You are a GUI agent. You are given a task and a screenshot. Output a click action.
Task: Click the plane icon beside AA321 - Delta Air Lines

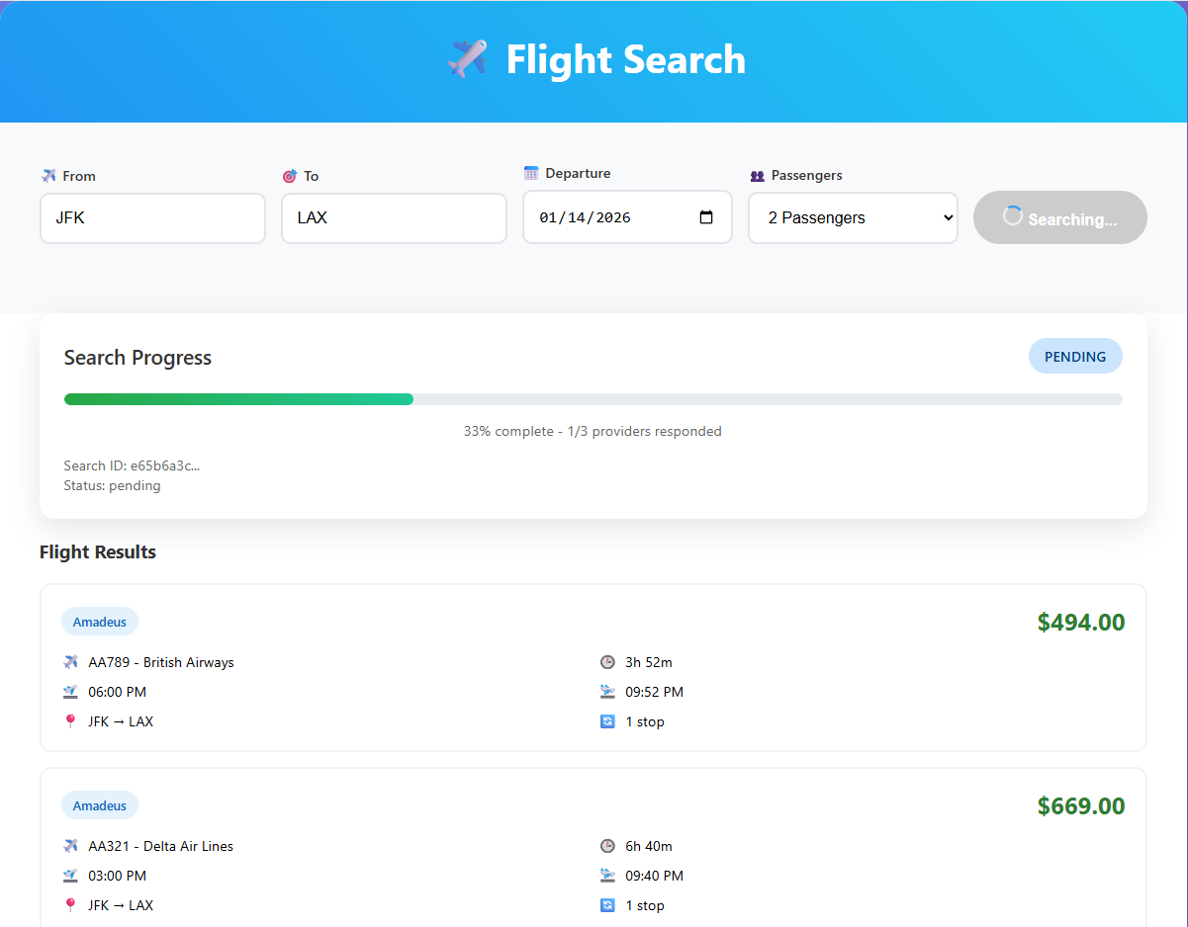pos(70,846)
